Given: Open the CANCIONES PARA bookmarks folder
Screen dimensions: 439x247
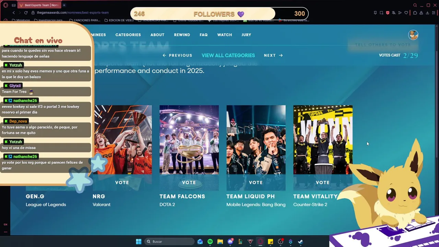Looking at the screenshot, I should tap(85, 20).
